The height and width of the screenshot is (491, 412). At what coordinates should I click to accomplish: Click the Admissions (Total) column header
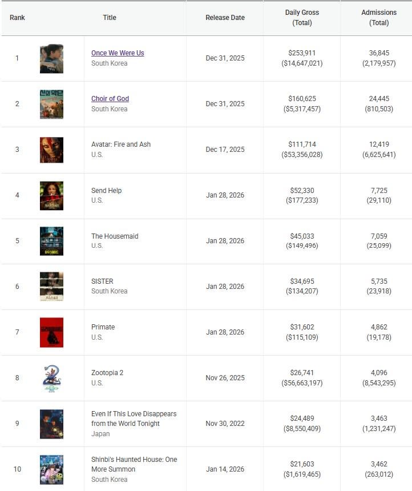tap(379, 18)
